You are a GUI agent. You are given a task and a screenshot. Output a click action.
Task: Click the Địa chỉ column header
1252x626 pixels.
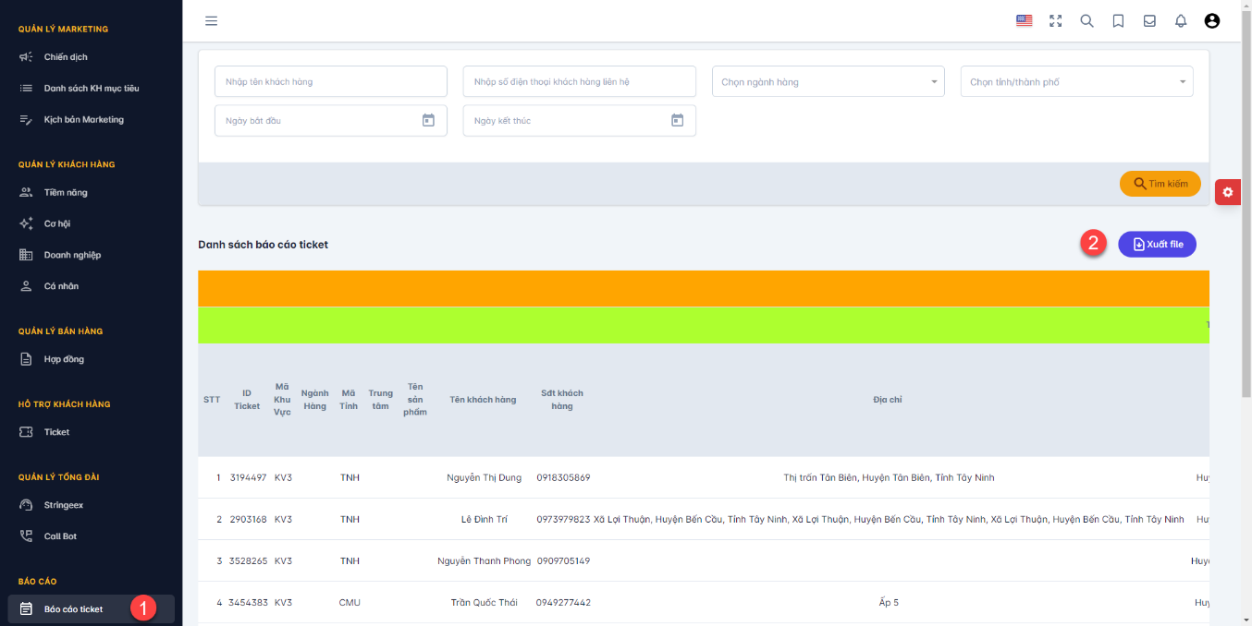888,400
